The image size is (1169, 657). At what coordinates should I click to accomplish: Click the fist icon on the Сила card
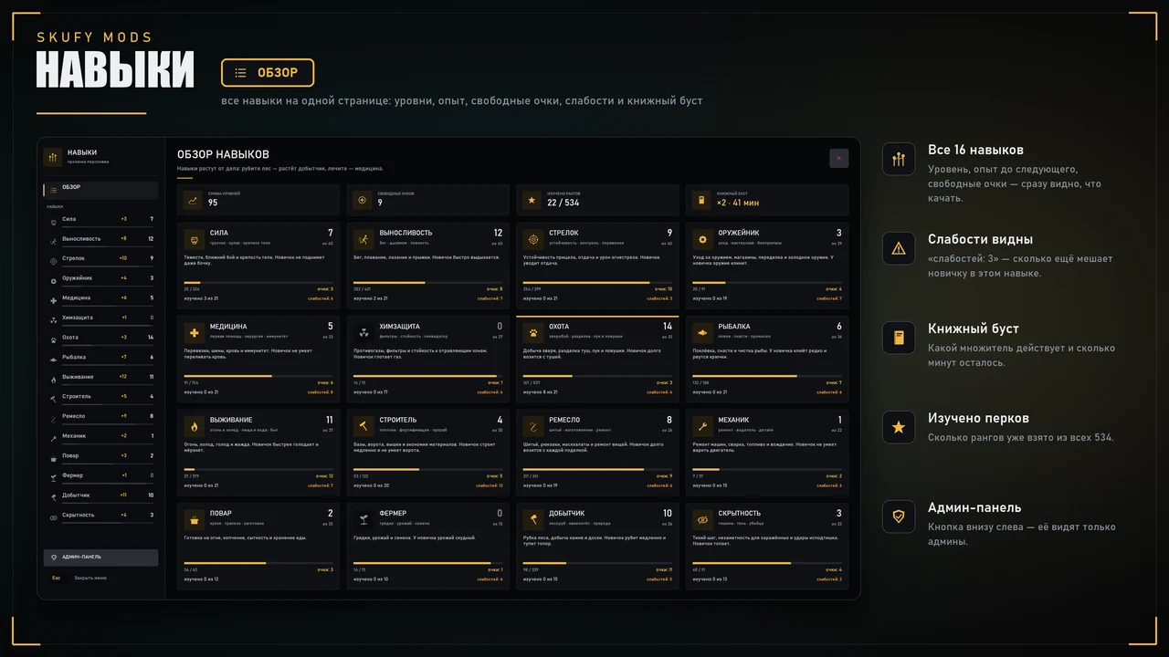pos(194,239)
